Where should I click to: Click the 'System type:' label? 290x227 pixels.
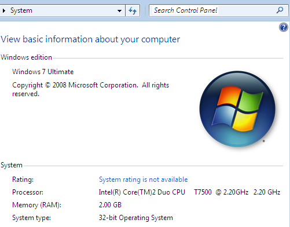click(31, 218)
